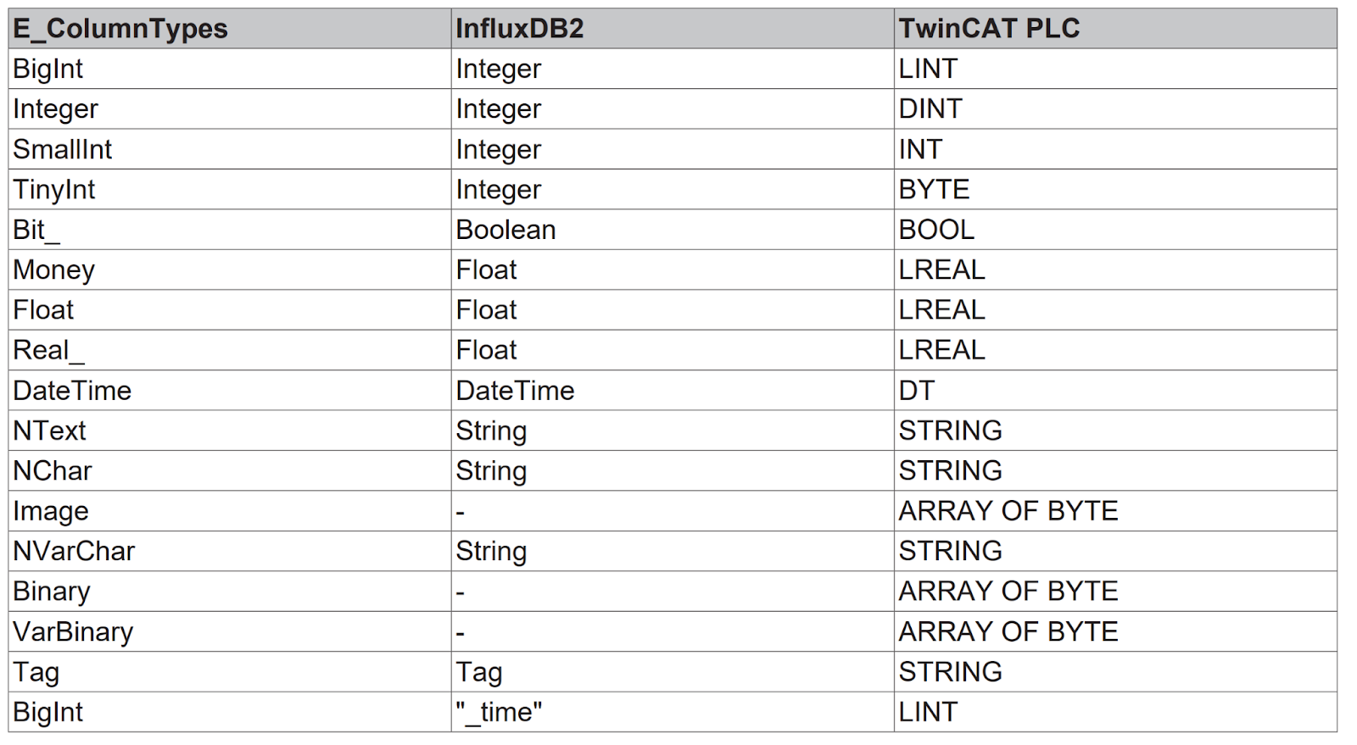Select the SmallInt cell in first column
The width and height of the screenshot is (1357, 745).
pyautogui.click(x=230, y=149)
